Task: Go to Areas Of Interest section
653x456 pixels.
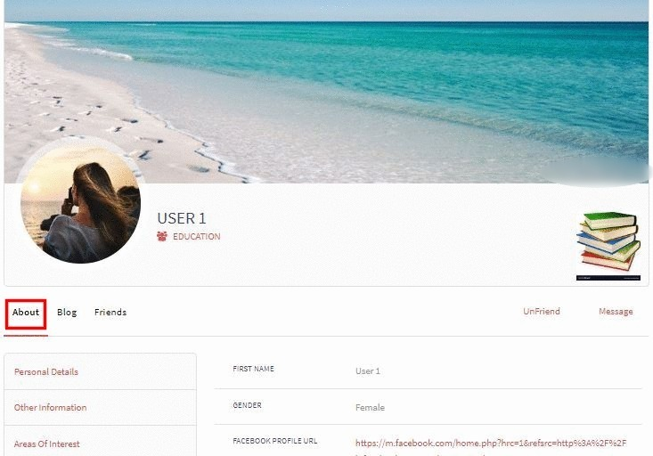Action: coord(100,444)
